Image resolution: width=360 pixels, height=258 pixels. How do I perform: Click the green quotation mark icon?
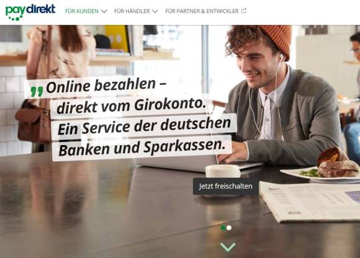(37, 91)
